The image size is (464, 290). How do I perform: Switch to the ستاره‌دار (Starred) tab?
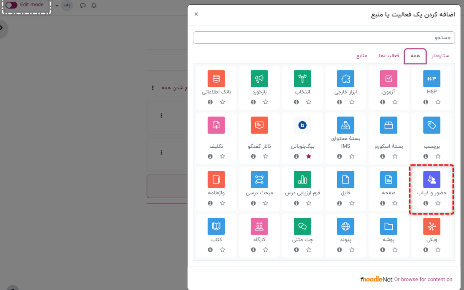[440, 56]
